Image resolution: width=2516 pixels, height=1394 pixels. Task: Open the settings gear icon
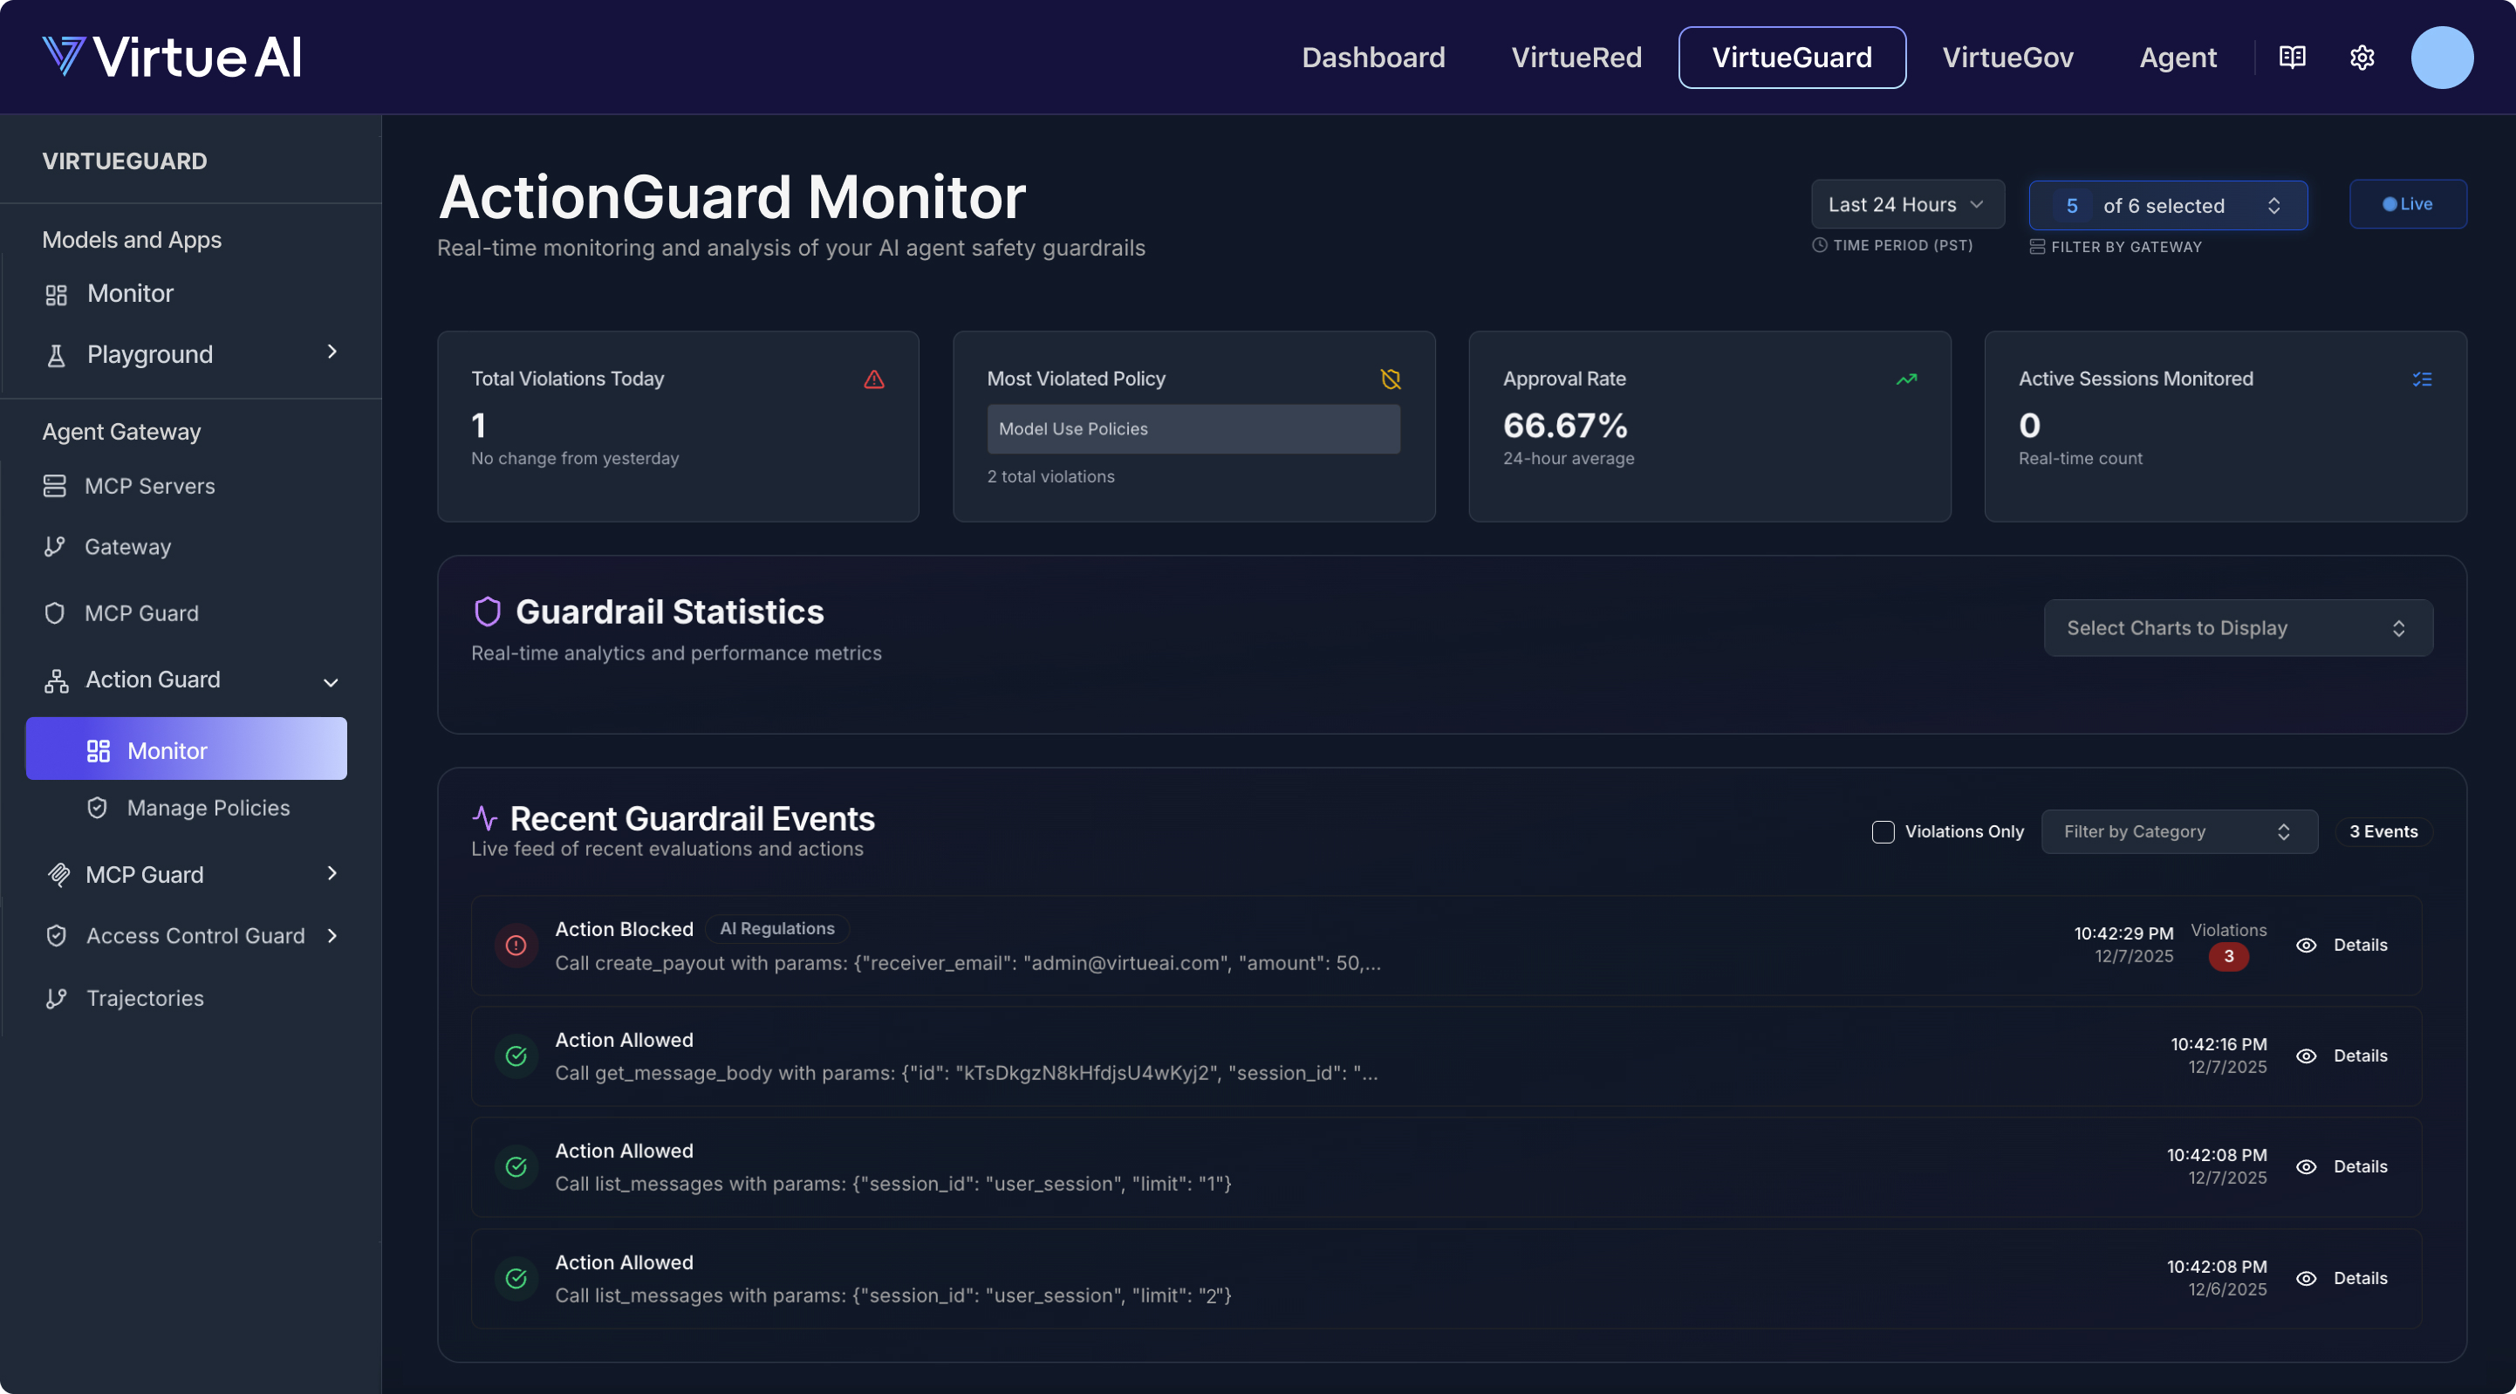(x=2362, y=58)
